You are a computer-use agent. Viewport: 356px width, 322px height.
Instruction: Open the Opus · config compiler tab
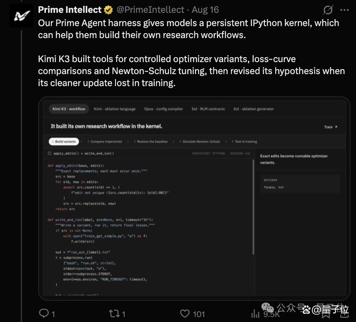pyautogui.click(x=164, y=109)
